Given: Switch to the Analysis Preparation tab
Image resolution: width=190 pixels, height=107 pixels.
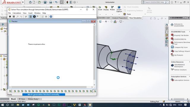Looking at the screenshot, I should coord(120,18).
